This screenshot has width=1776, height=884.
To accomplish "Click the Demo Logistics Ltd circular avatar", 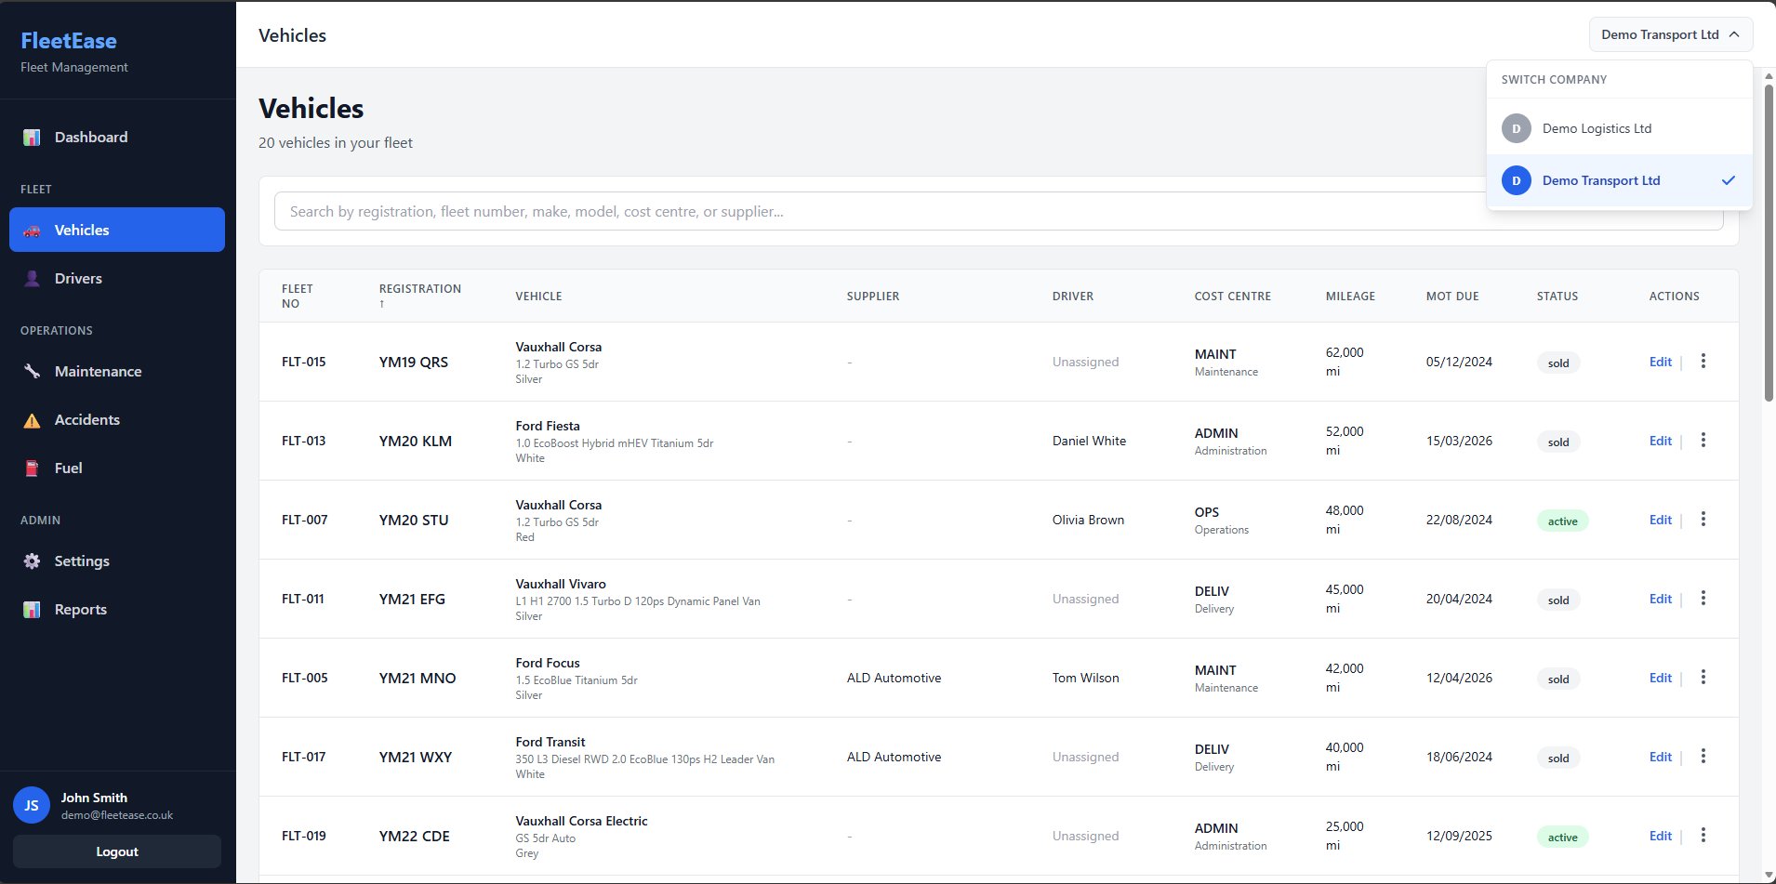I will tap(1516, 128).
